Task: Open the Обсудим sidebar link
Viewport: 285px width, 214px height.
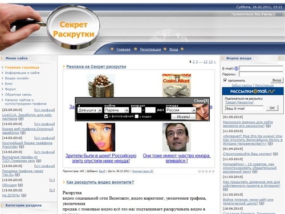Action: click(9, 185)
